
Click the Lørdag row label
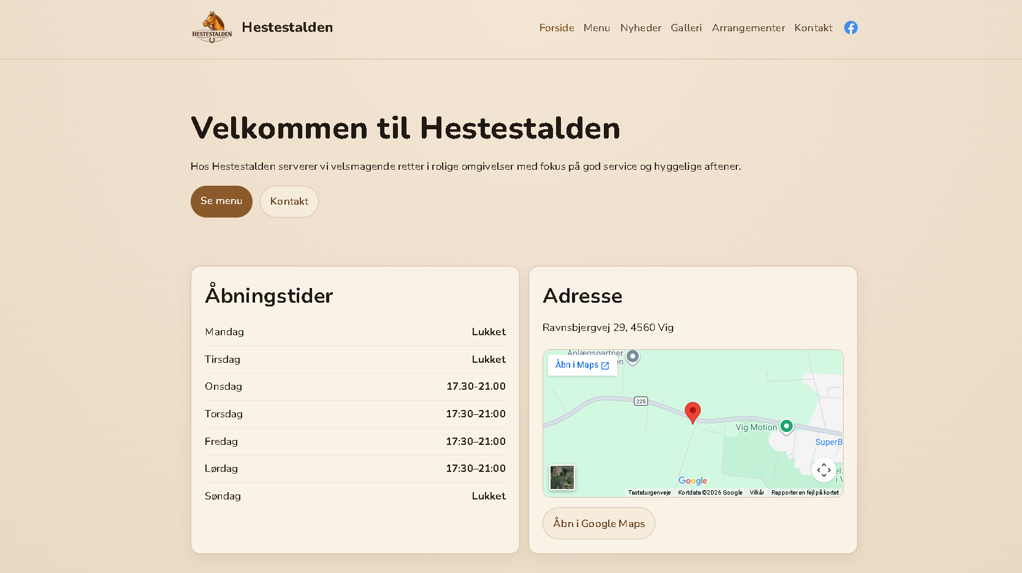tap(221, 468)
